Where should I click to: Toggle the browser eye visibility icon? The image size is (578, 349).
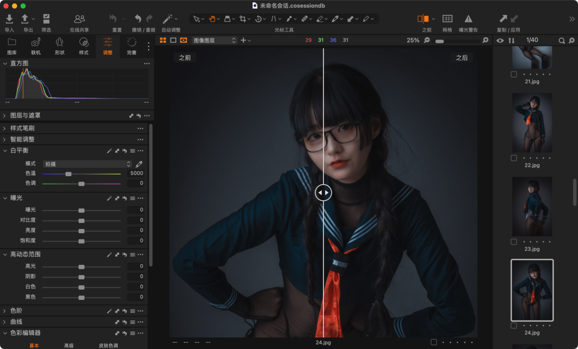(500, 40)
